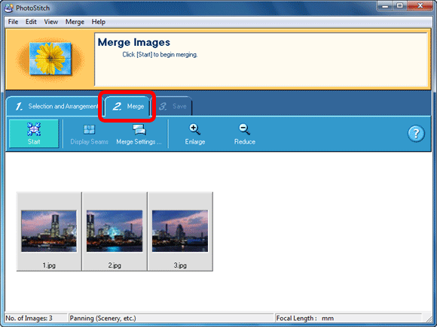Select the 1.jpg thumbnail
The image size is (437, 327).
49,232
